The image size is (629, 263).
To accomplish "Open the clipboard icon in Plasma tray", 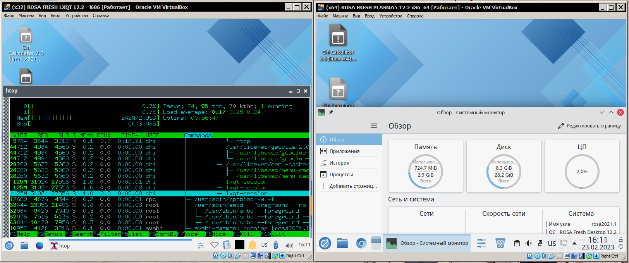I will pyautogui.click(x=517, y=243).
